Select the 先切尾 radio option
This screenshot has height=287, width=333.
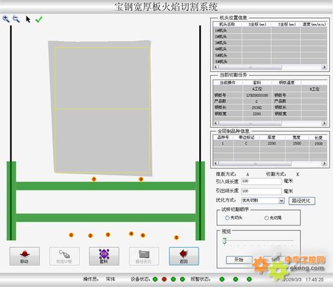[x=267, y=218]
